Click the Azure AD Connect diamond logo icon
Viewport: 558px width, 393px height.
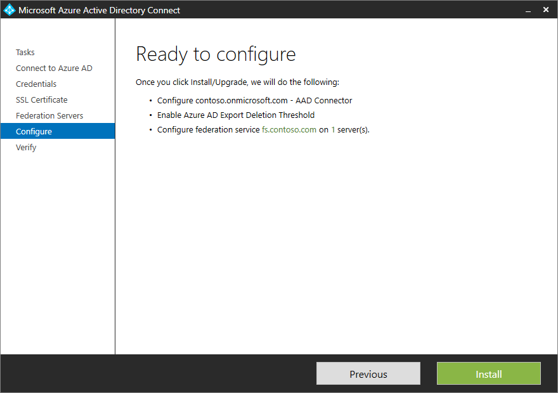[10, 10]
